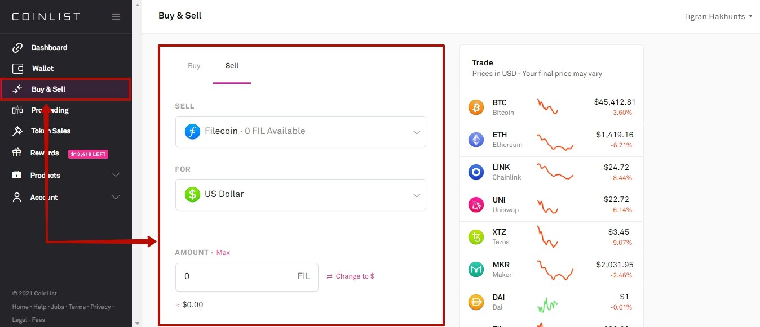The width and height of the screenshot is (760, 327).
Task: Click the Dashboard link icon
Action: (x=17, y=48)
